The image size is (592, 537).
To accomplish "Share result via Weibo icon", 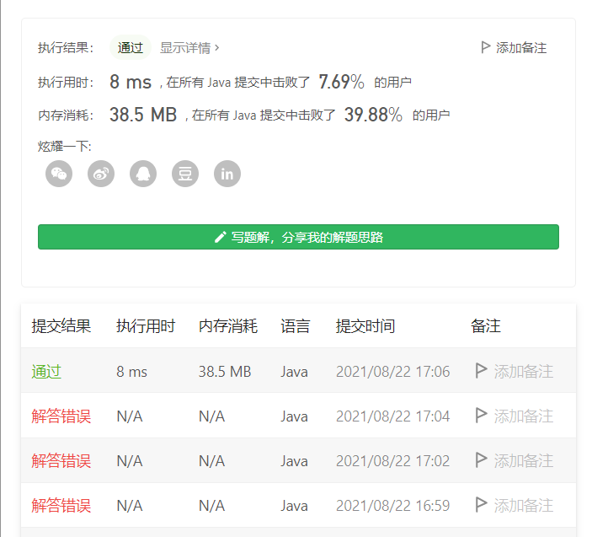I will [x=101, y=174].
